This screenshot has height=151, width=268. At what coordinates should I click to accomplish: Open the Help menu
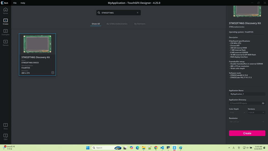click(23, 3)
